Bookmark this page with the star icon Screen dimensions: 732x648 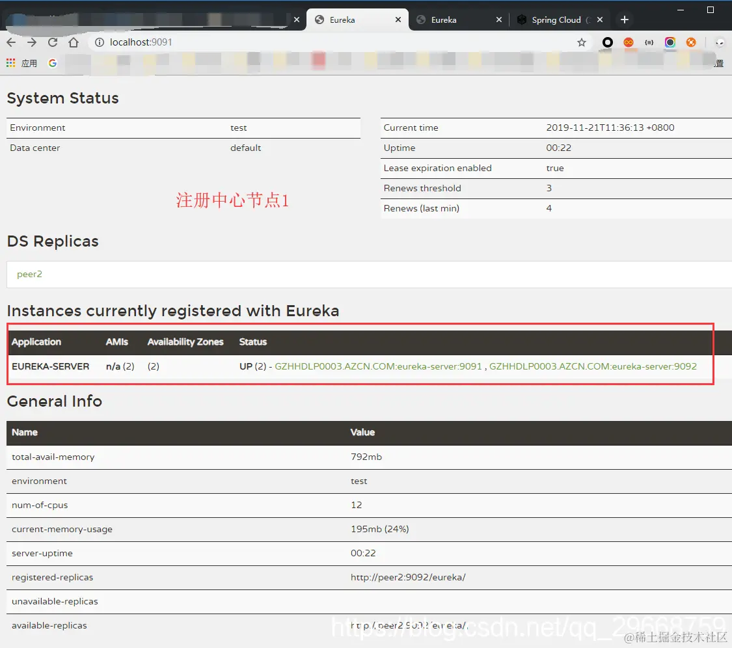581,42
